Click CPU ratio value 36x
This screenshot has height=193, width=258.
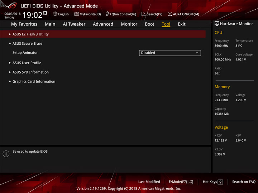(x=217, y=73)
